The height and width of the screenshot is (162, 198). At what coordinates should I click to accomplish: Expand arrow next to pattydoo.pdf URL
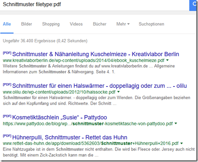(176, 123)
